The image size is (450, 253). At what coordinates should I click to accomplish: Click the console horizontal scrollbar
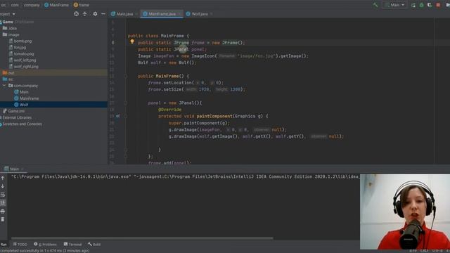[x=142, y=238]
